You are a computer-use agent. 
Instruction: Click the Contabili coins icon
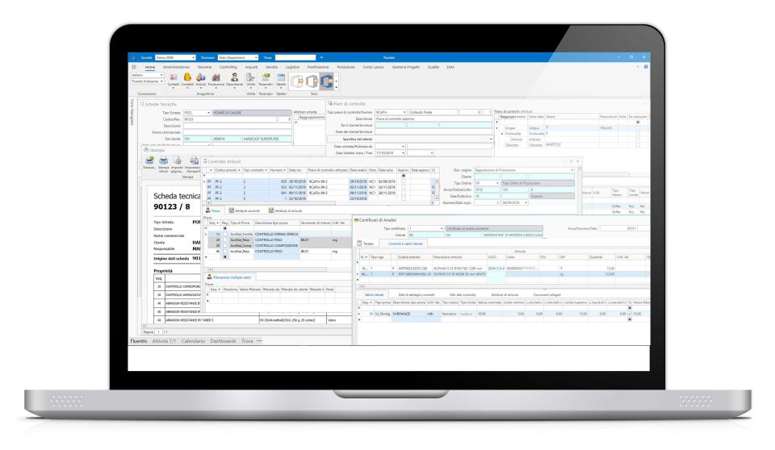pos(187,79)
